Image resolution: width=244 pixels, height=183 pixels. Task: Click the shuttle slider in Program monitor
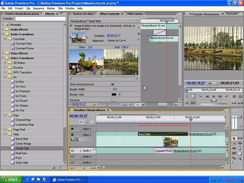coord(213,101)
